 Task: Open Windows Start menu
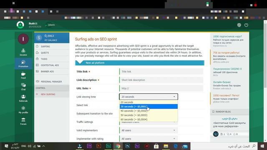[x=262, y=146]
